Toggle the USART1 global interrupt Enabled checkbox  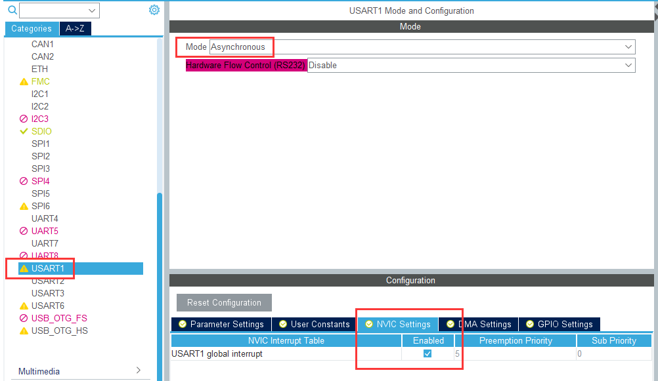tap(428, 353)
